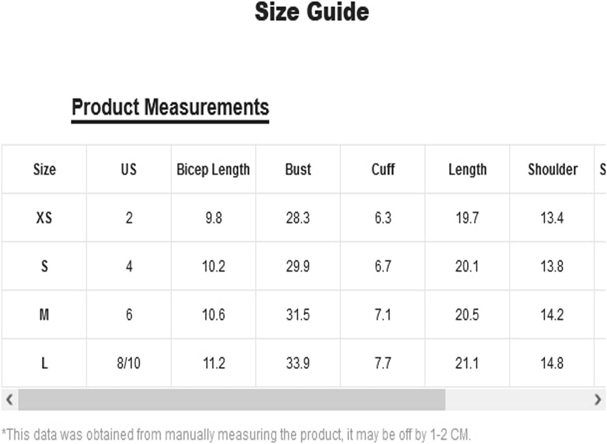This screenshot has width=607, height=444.
Task: Select the Product Measurements heading
Action: click(x=170, y=108)
